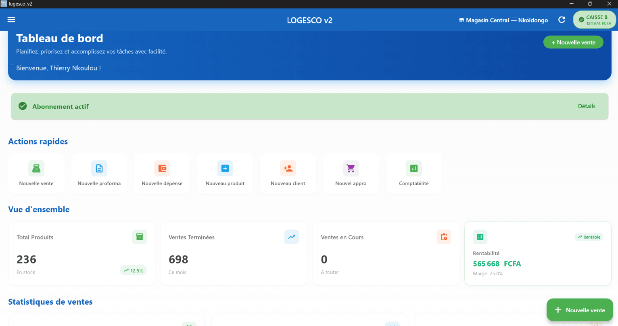Image resolution: width=618 pixels, height=326 pixels.
Task: Click the logesco_v2 title bar app icon
Action: point(4,4)
